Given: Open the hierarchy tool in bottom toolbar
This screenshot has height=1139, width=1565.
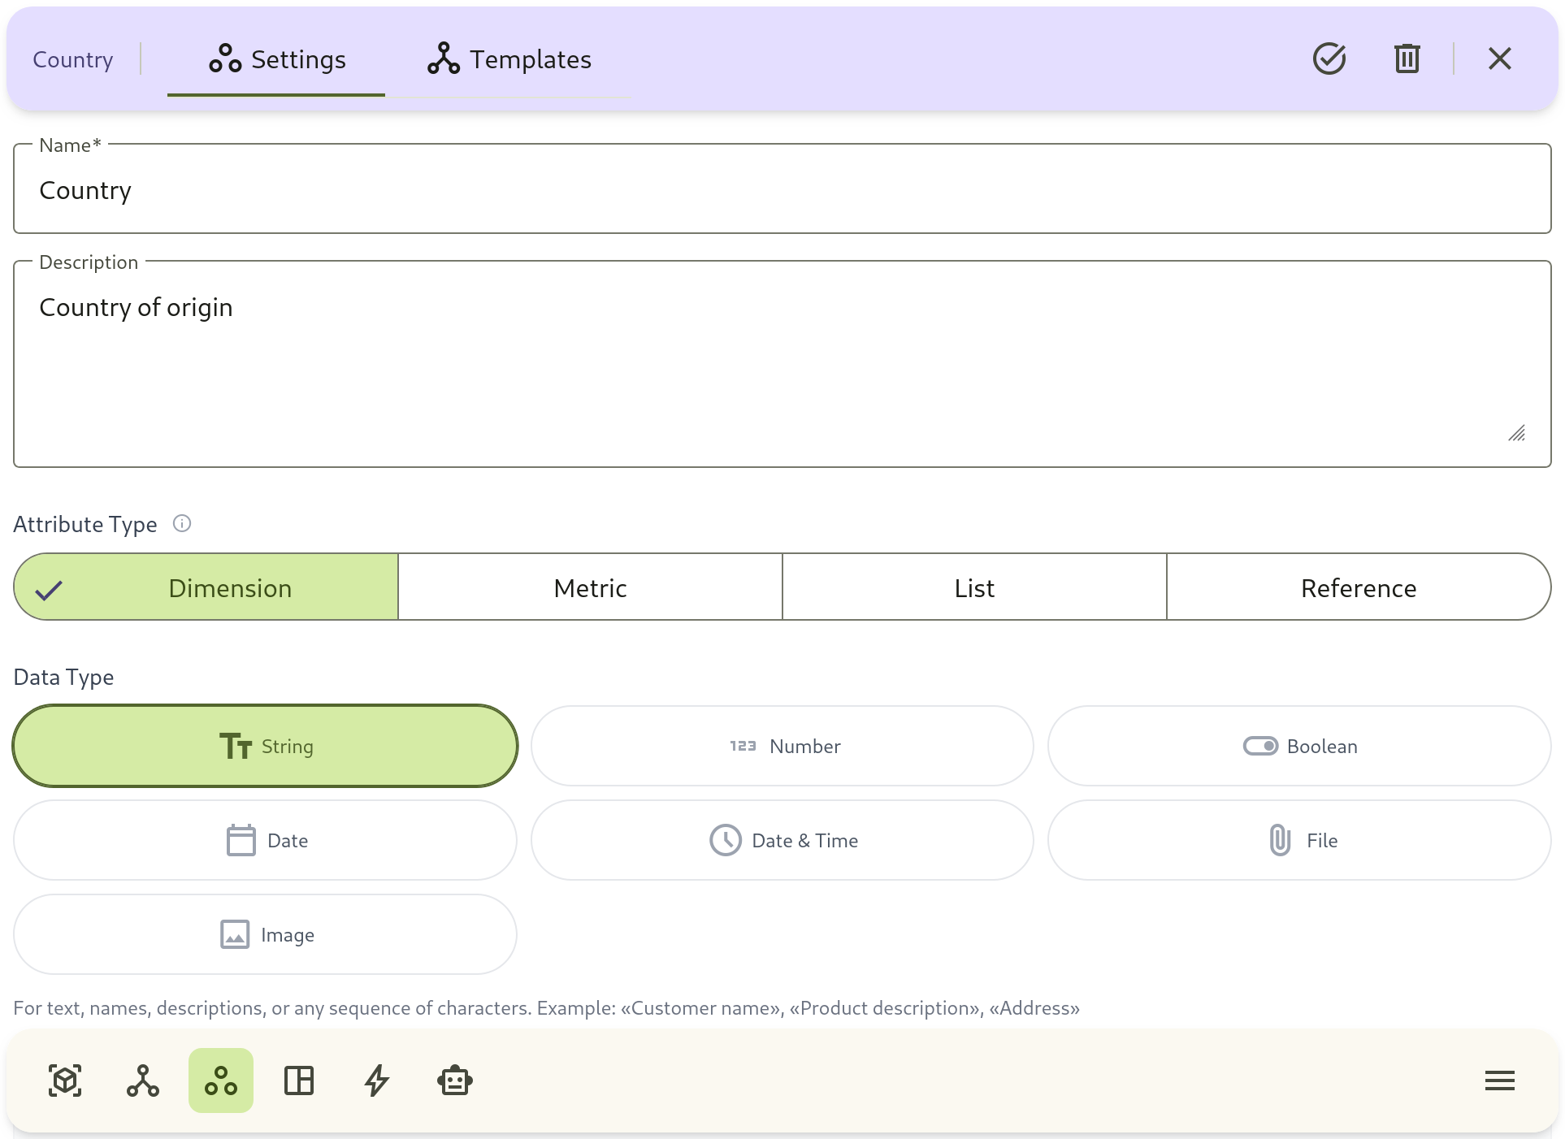Looking at the screenshot, I should [142, 1081].
